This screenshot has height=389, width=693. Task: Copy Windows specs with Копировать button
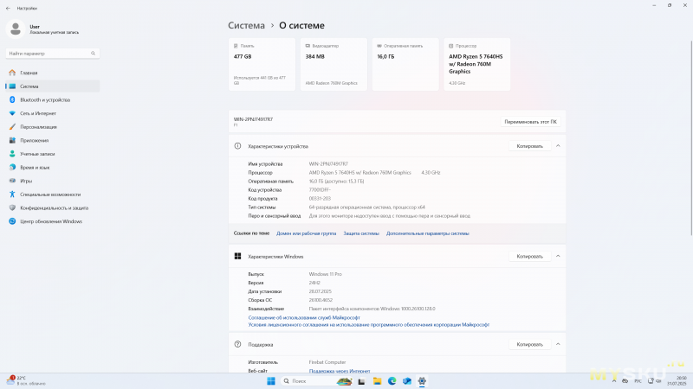click(x=529, y=256)
